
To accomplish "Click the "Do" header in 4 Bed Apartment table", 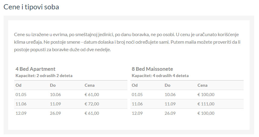I will click(53, 85).
